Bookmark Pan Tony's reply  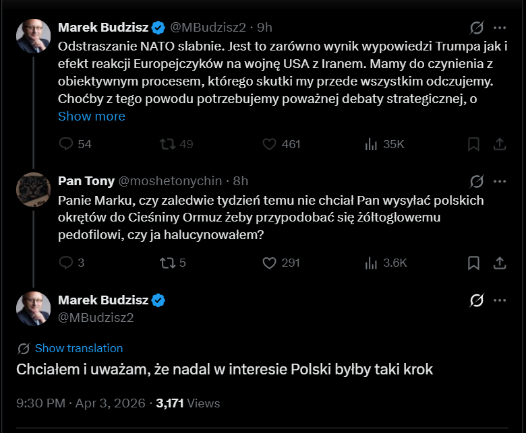click(x=474, y=263)
